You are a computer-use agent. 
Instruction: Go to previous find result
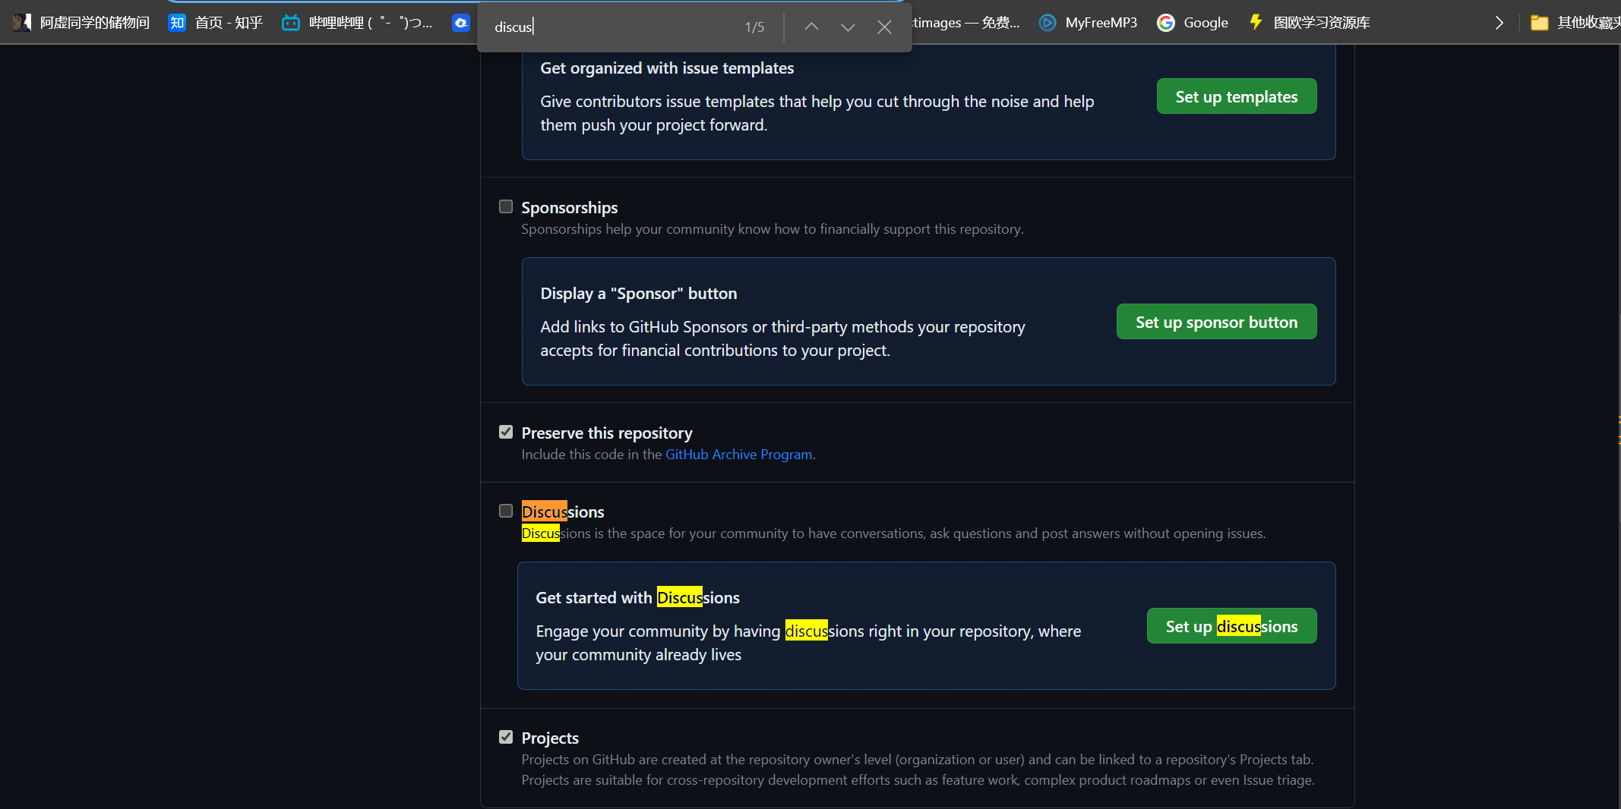(811, 27)
